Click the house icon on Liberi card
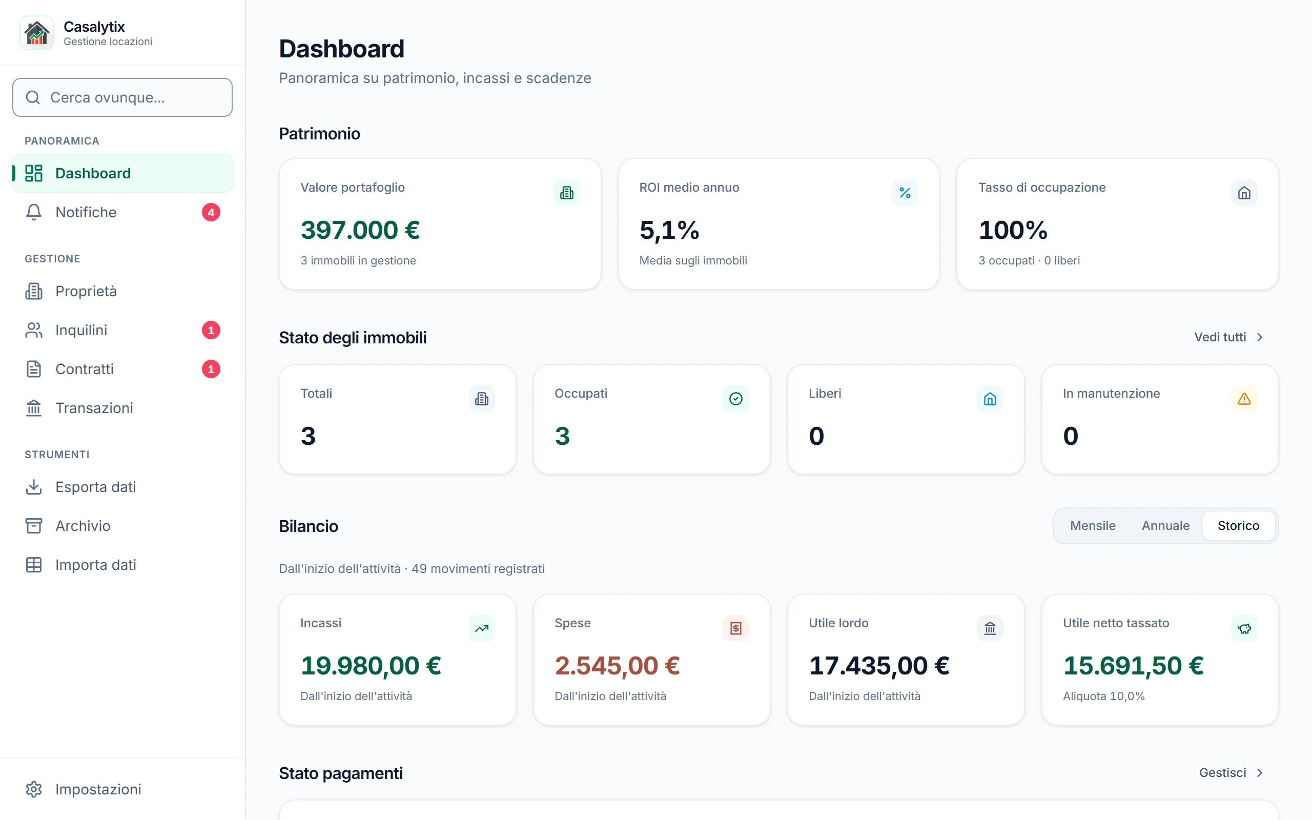This screenshot has height=820, width=1312. coord(990,399)
